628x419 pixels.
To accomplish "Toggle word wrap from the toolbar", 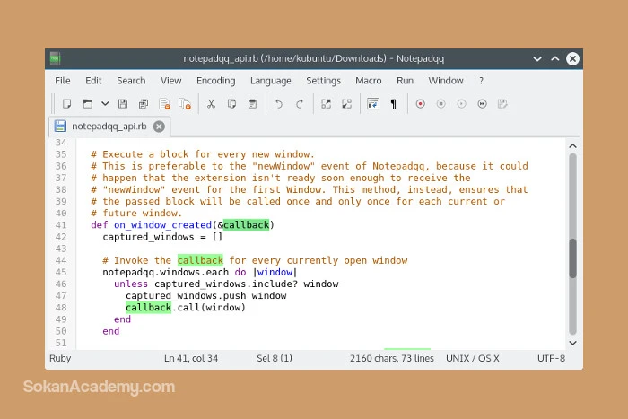I will coord(373,104).
